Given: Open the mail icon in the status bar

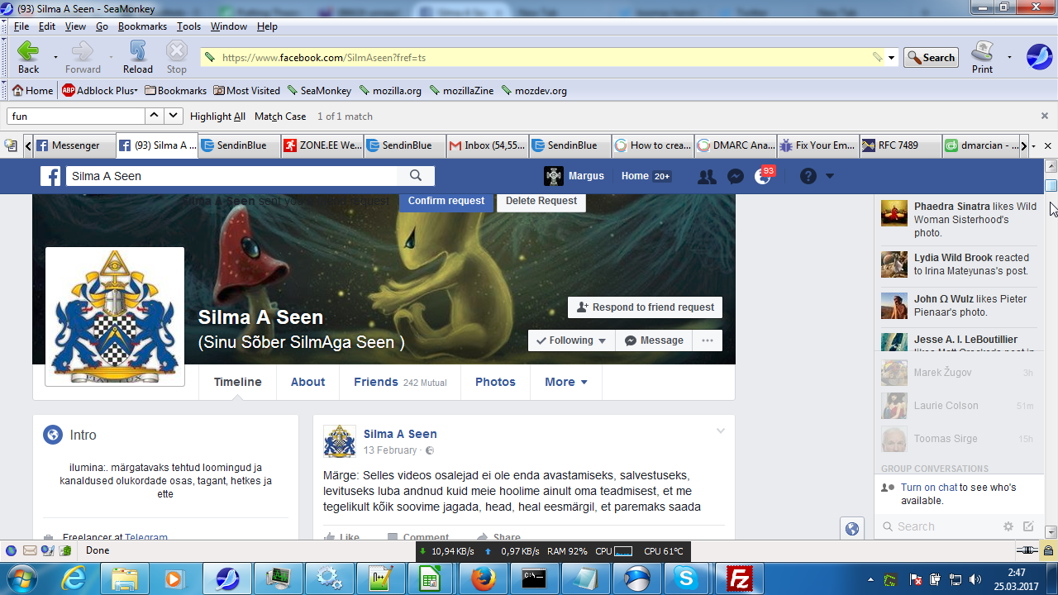Looking at the screenshot, I should pyautogui.click(x=30, y=550).
